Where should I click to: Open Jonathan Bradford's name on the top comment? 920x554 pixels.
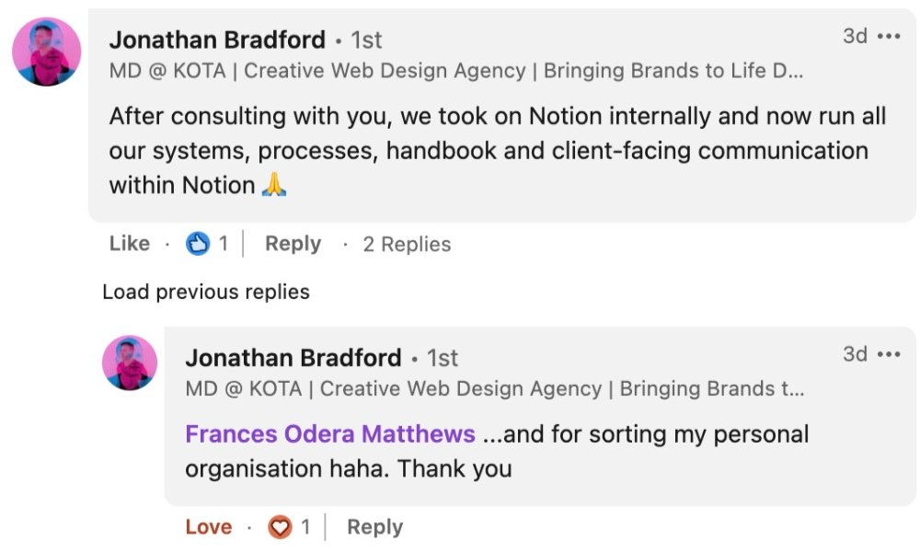(x=217, y=40)
